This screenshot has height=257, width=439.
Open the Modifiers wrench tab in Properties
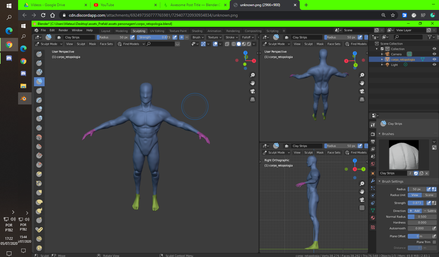point(373,181)
